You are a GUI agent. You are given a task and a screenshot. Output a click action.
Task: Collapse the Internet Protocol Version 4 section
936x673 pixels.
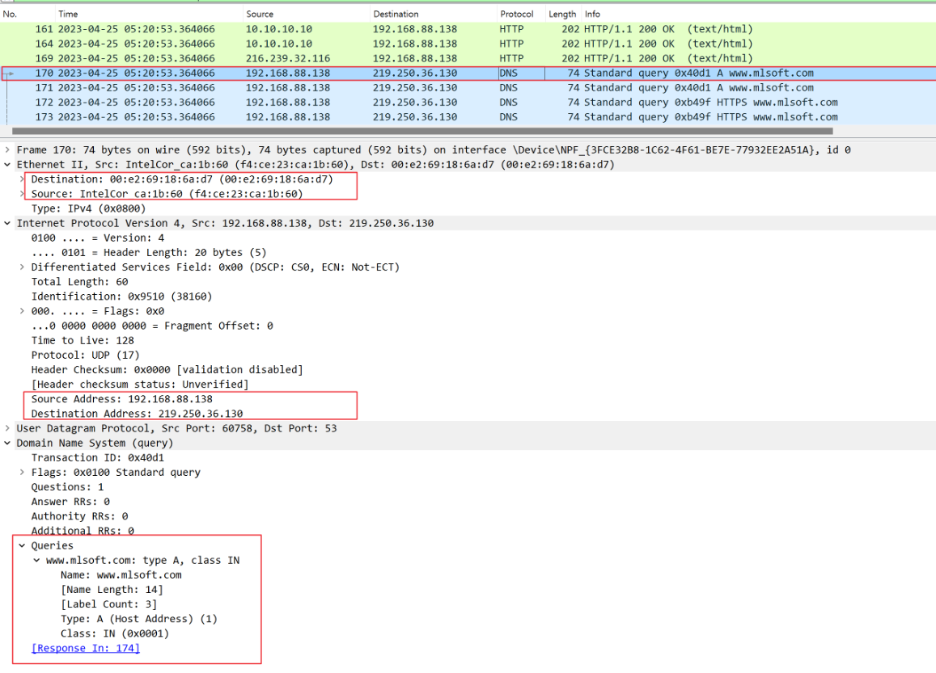(7, 223)
